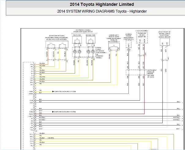This screenshot has width=185, height=150.
Task: Click 'YEL/GRN' wire label at pin 2
Action: coord(42,66)
